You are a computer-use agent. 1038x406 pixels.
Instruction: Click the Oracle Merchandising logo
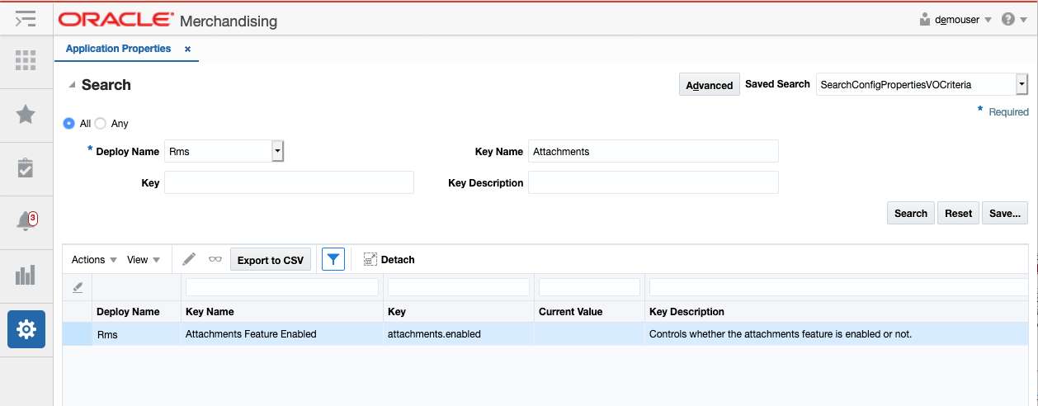click(168, 20)
